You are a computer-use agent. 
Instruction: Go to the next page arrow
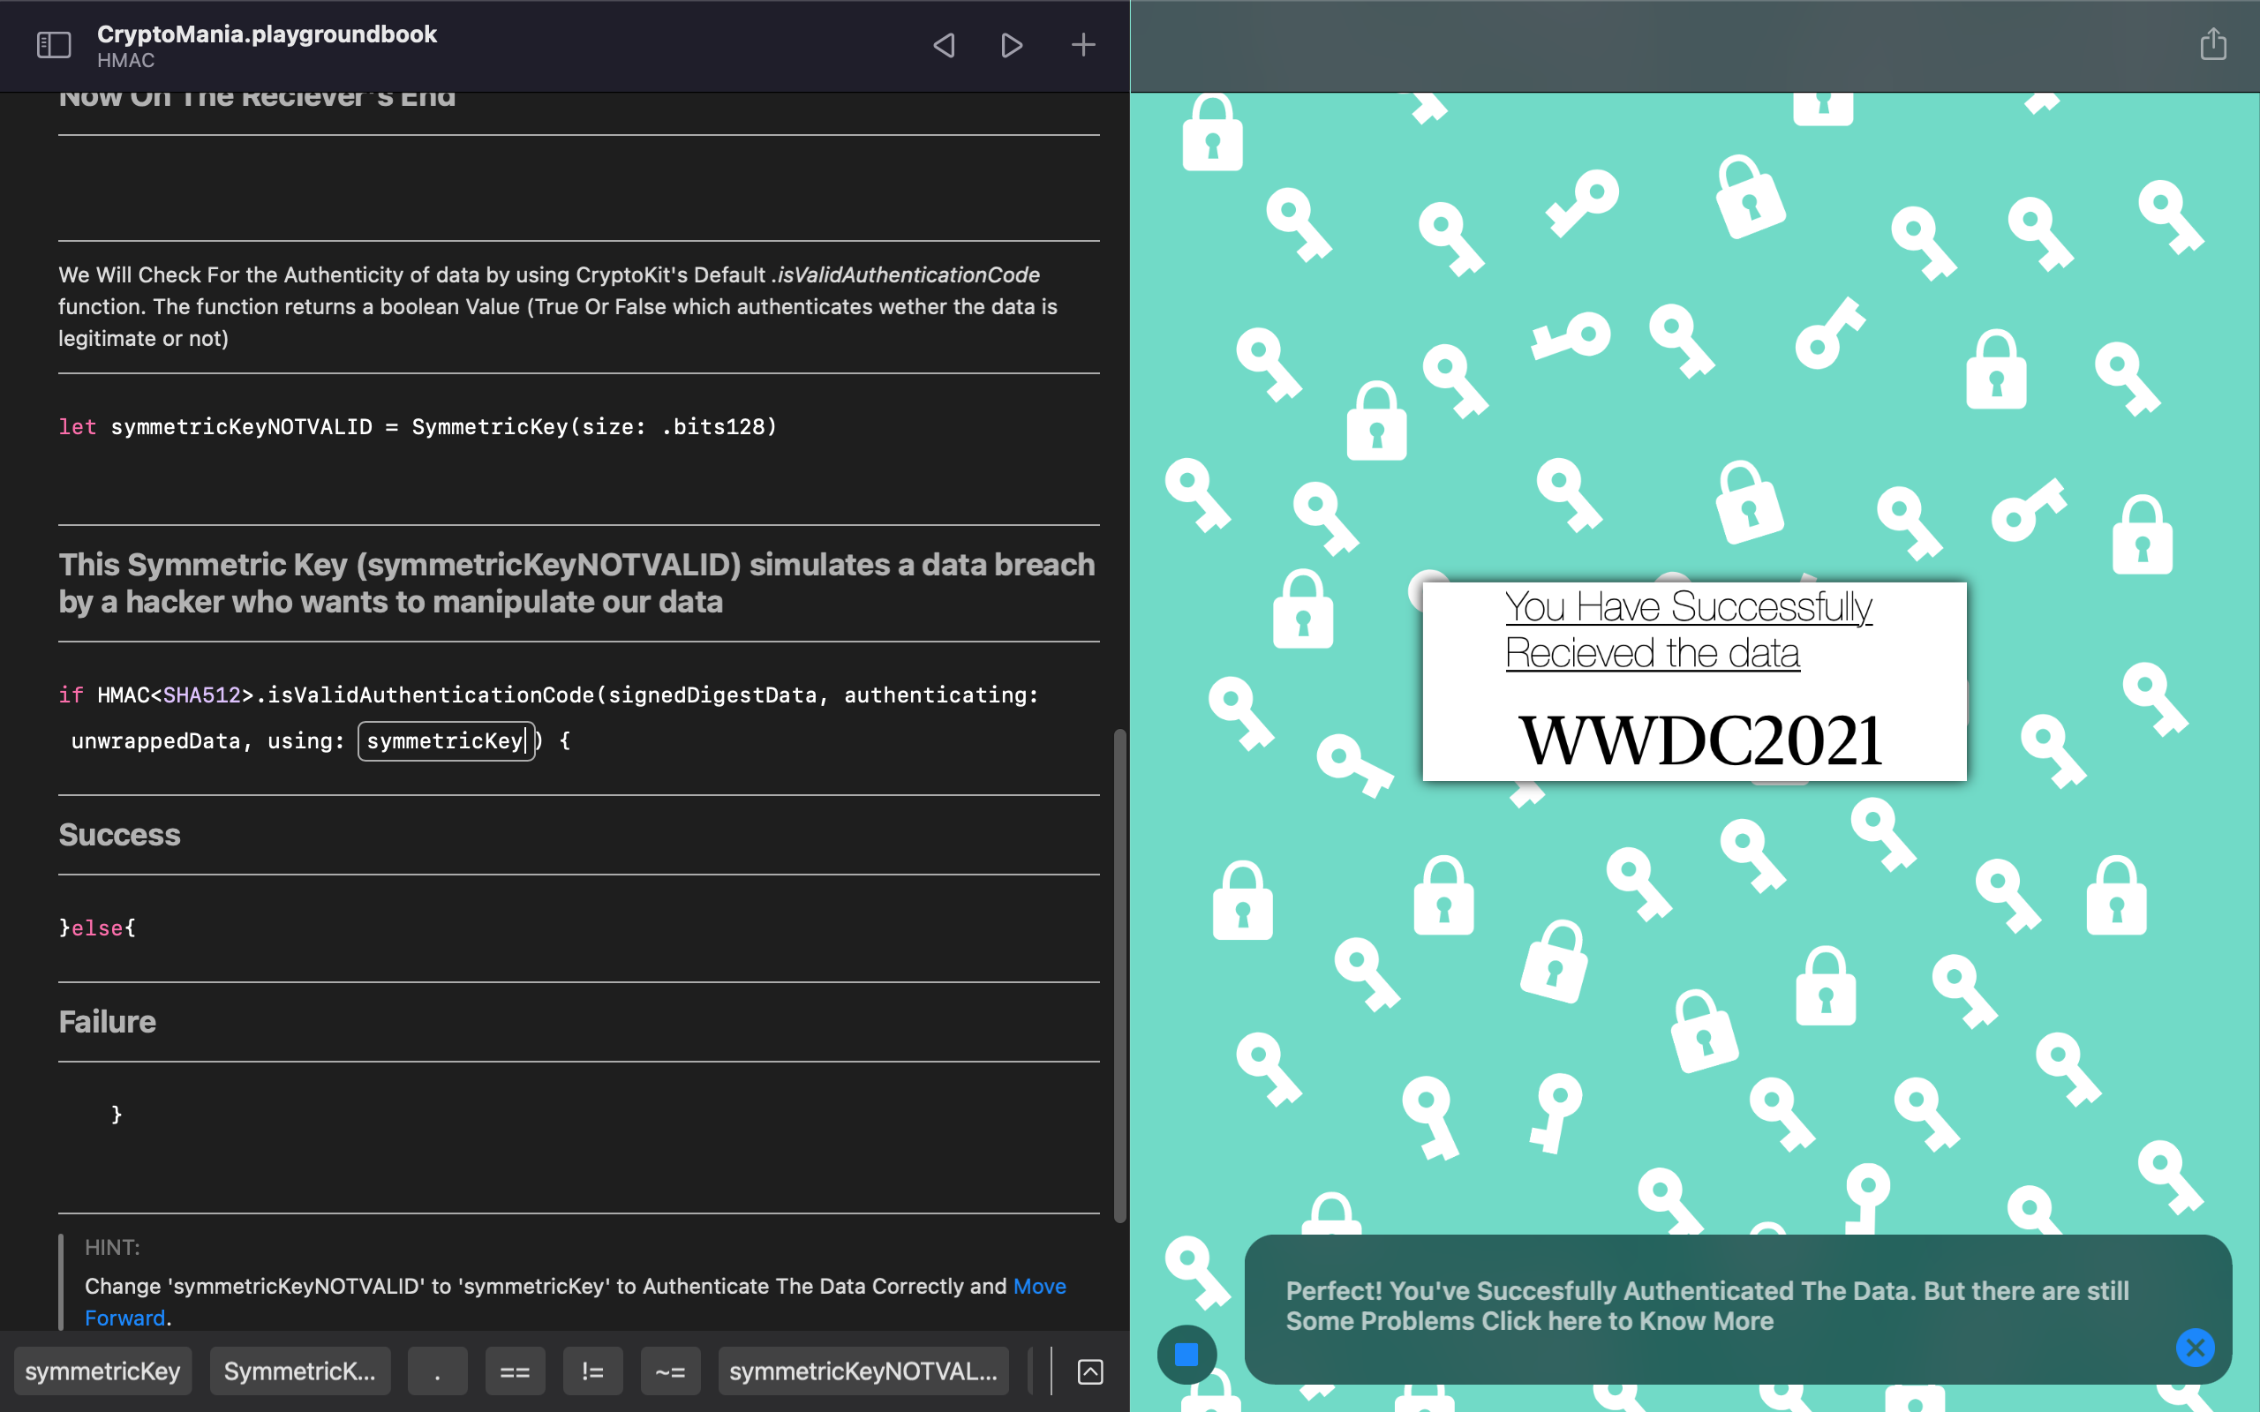1012,45
